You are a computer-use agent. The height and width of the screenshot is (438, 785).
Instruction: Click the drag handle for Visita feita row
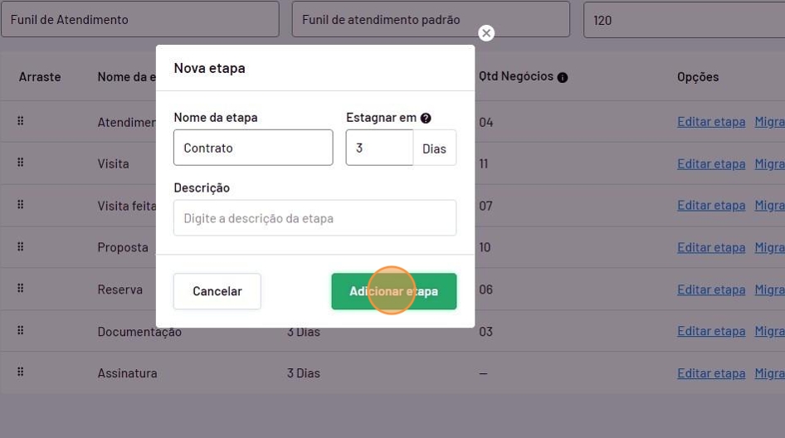(x=20, y=205)
